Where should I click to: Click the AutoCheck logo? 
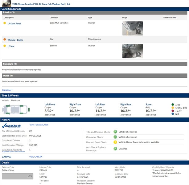[11, 126]
